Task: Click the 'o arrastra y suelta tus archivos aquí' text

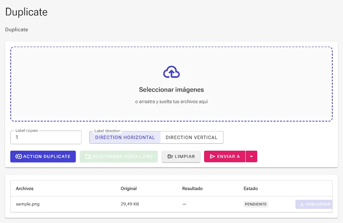Action: point(171,101)
